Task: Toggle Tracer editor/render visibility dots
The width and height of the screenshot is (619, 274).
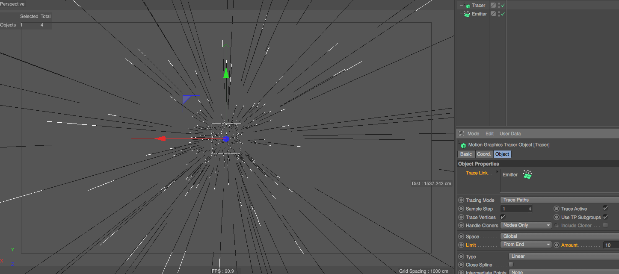Action: [499, 6]
